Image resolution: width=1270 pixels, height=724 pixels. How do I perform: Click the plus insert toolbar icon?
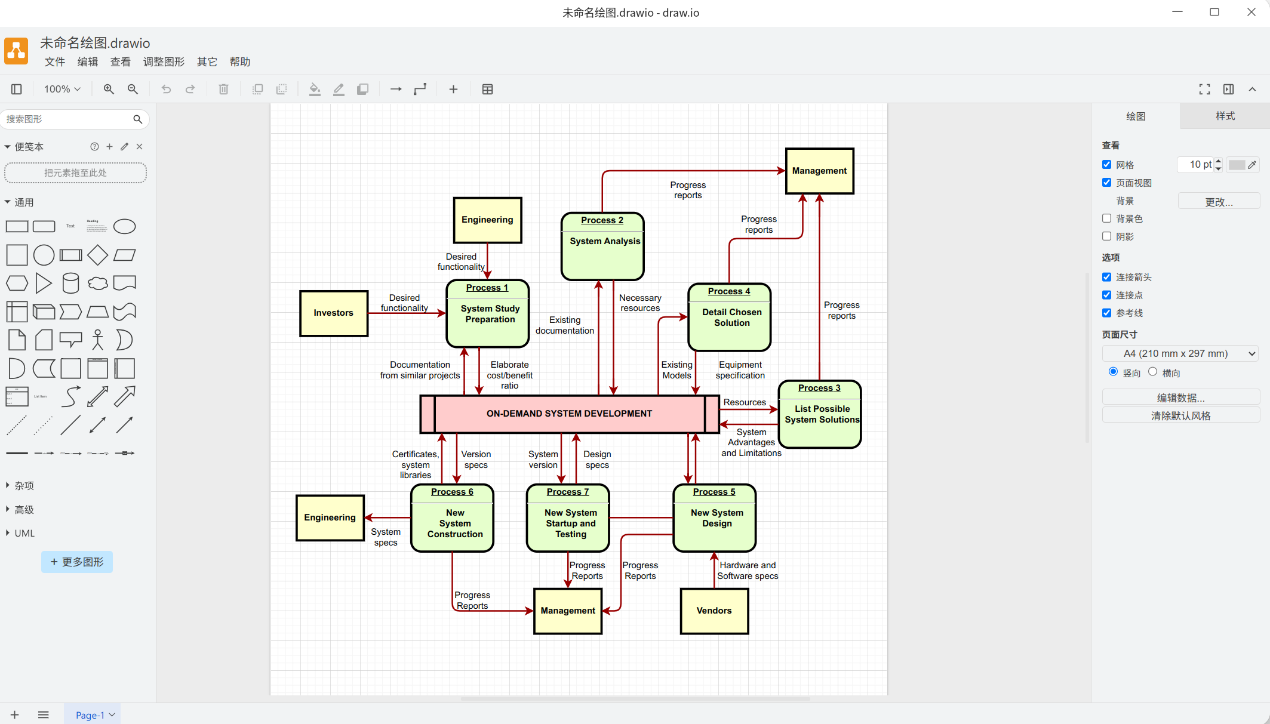click(453, 89)
